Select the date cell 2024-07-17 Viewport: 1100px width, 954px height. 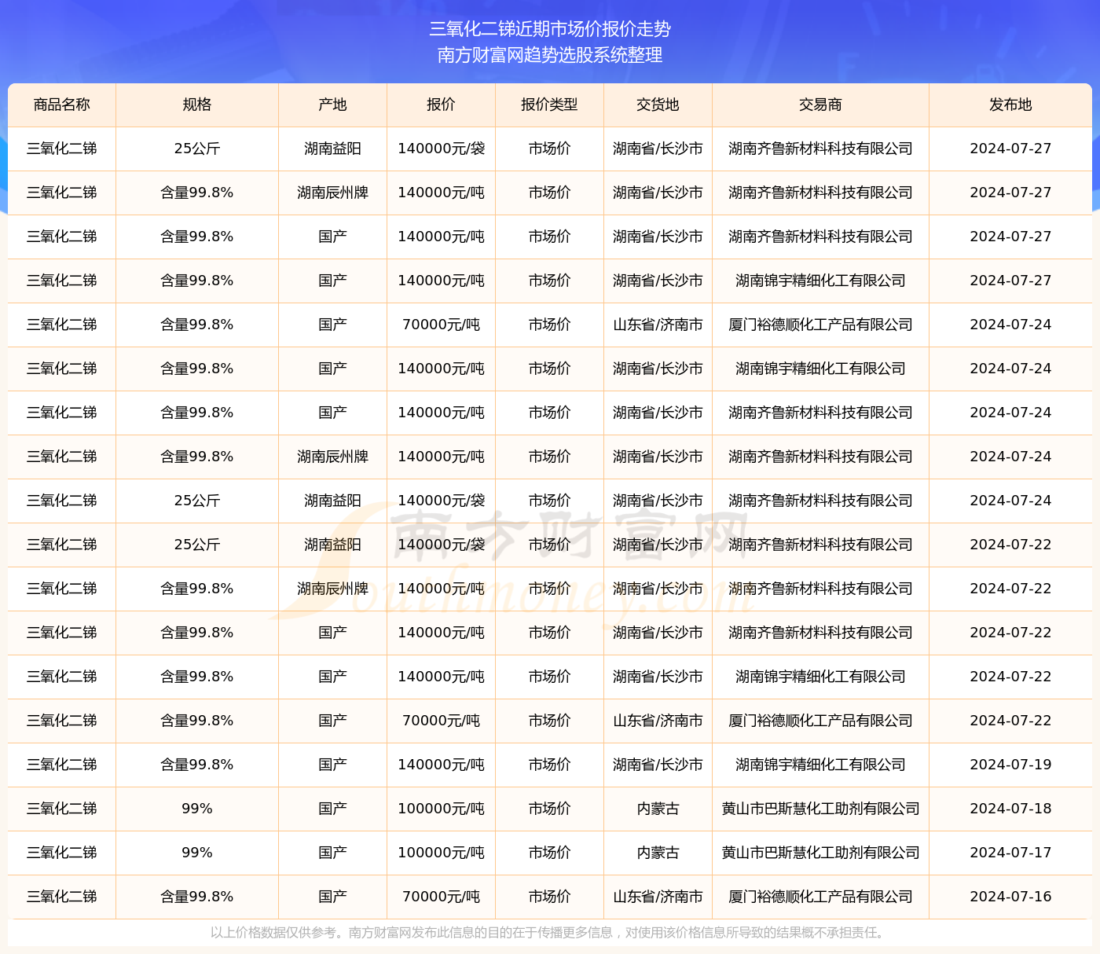click(x=1010, y=853)
